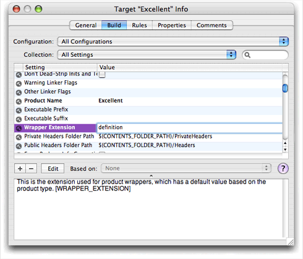Open the Based on dropdown

coord(186,168)
